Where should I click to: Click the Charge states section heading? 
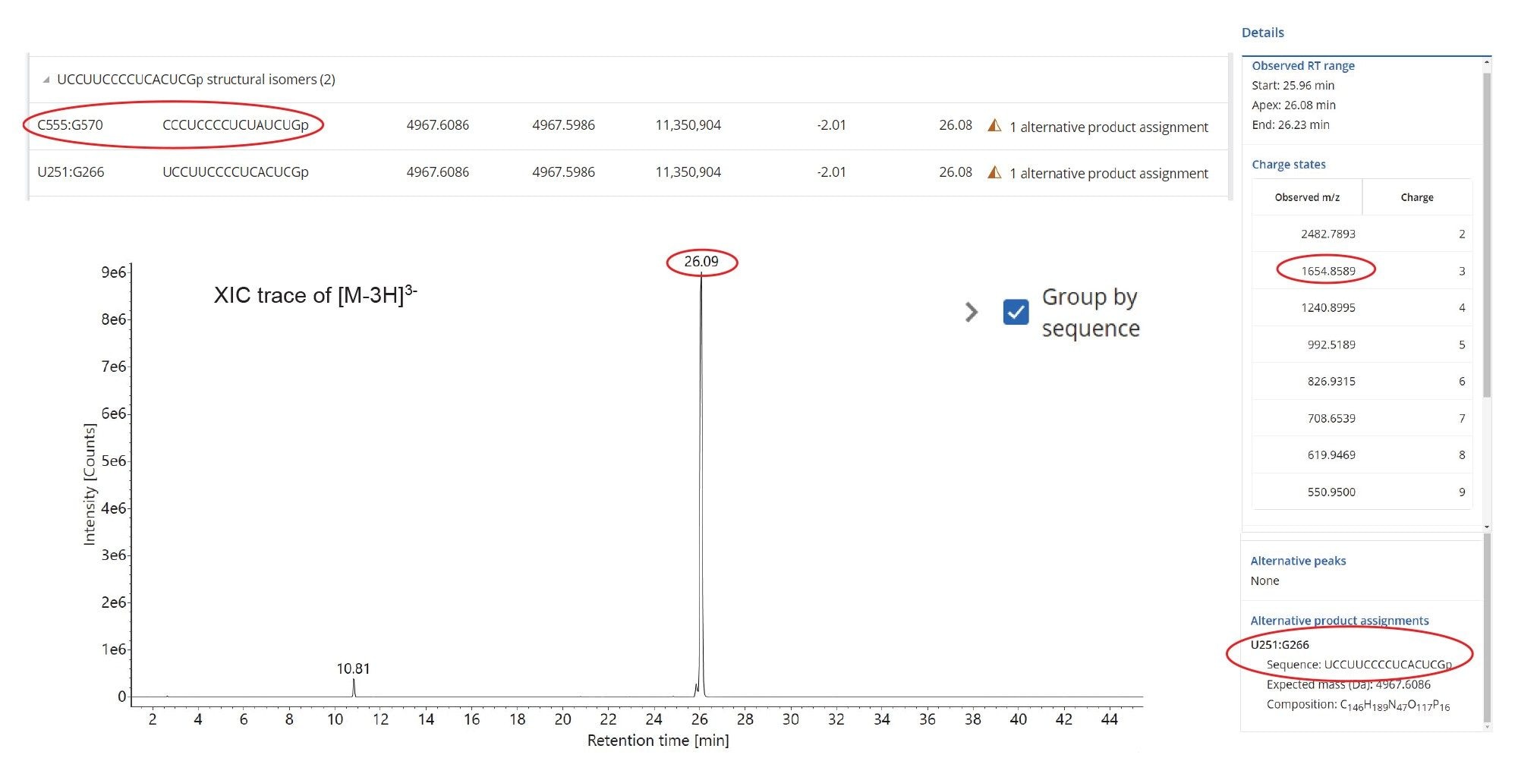[x=1289, y=165]
